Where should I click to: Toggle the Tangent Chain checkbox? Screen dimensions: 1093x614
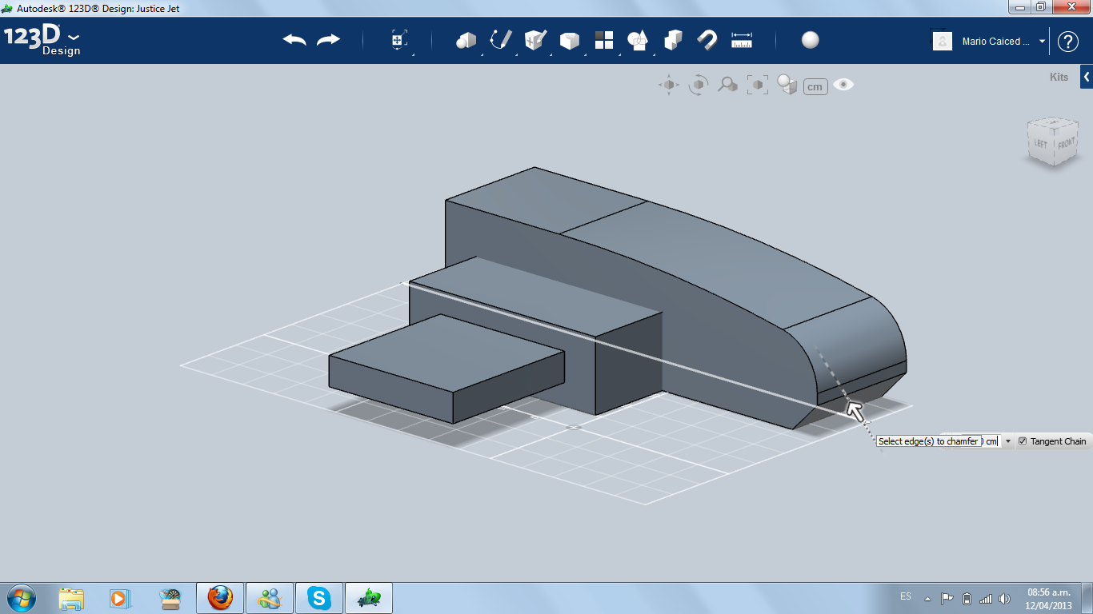point(1023,441)
